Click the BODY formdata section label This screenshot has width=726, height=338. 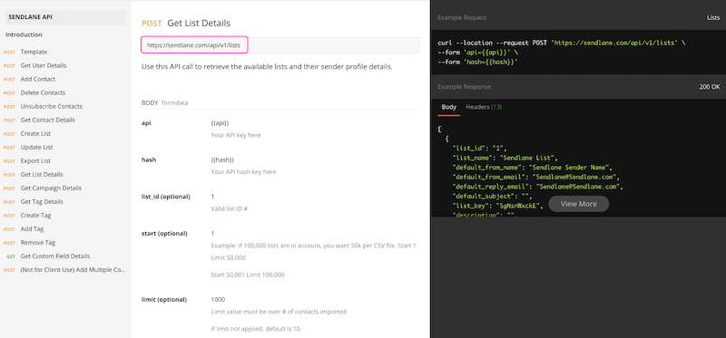point(164,102)
